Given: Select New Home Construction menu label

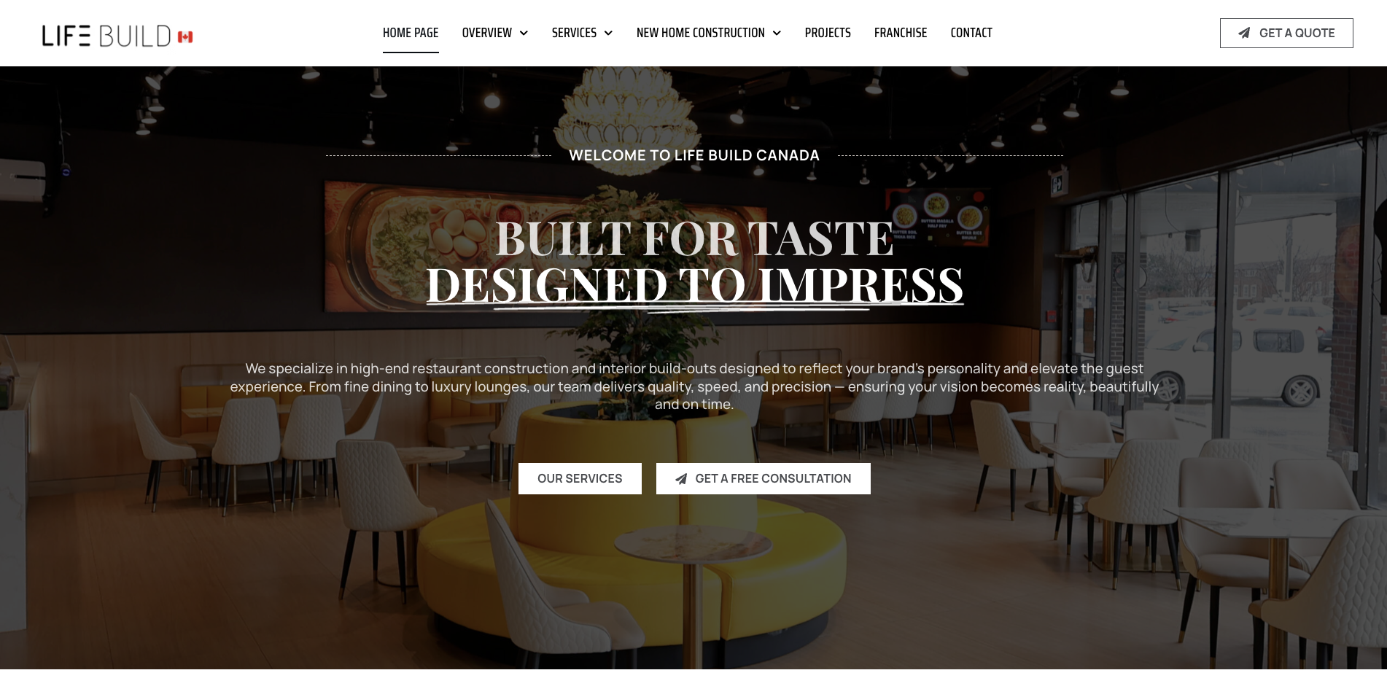Looking at the screenshot, I should pyautogui.click(x=701, y=33).
